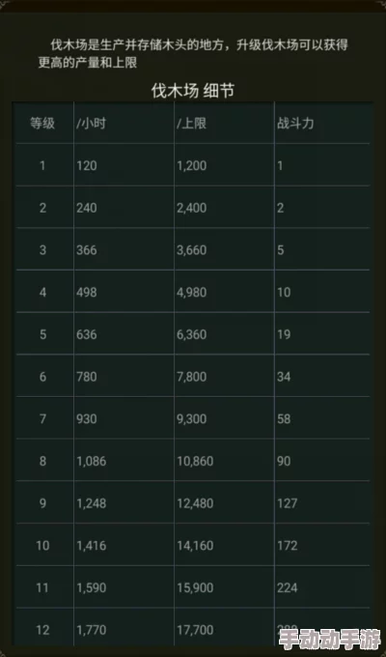Select the 战斗力 column header

point(295,124)
